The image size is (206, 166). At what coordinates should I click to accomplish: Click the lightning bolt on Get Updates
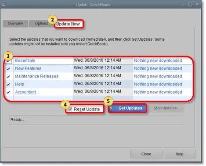pyautogui.click(x=111, y=108)
